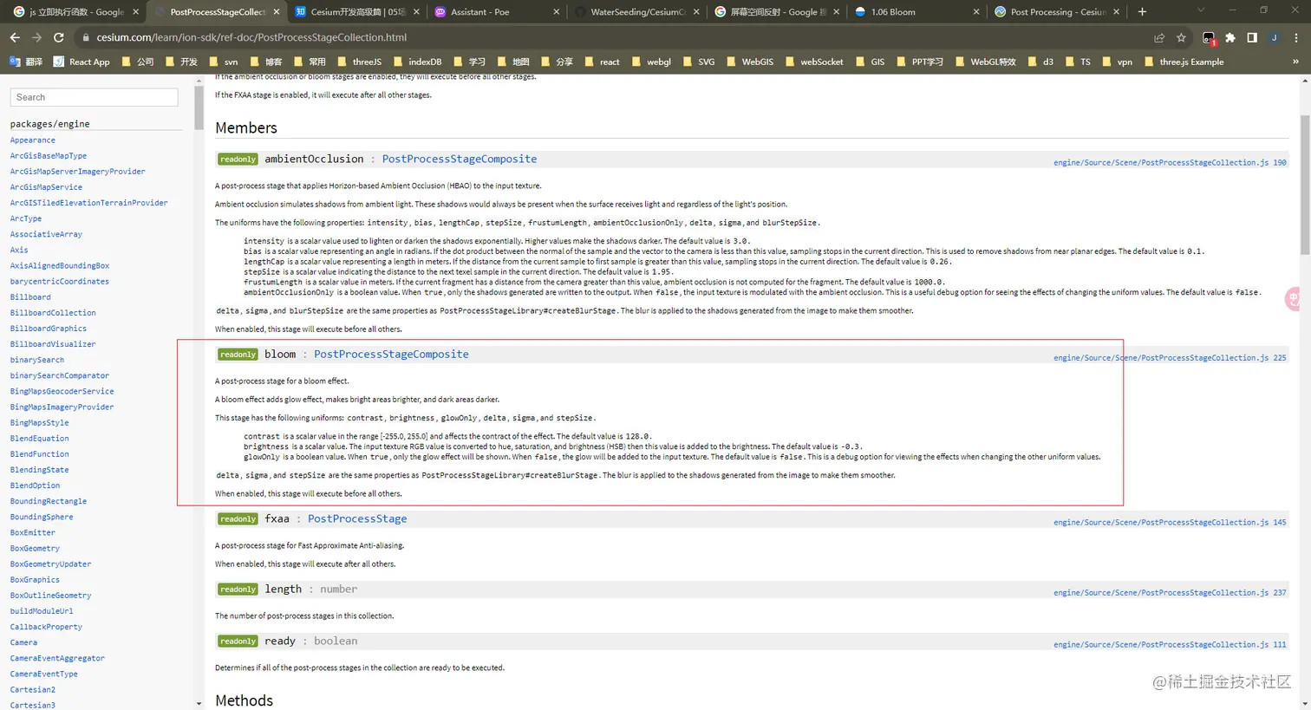1311x710 pixels.
Task: Switch to the Assistant - Poe tab
Action: 498,11
